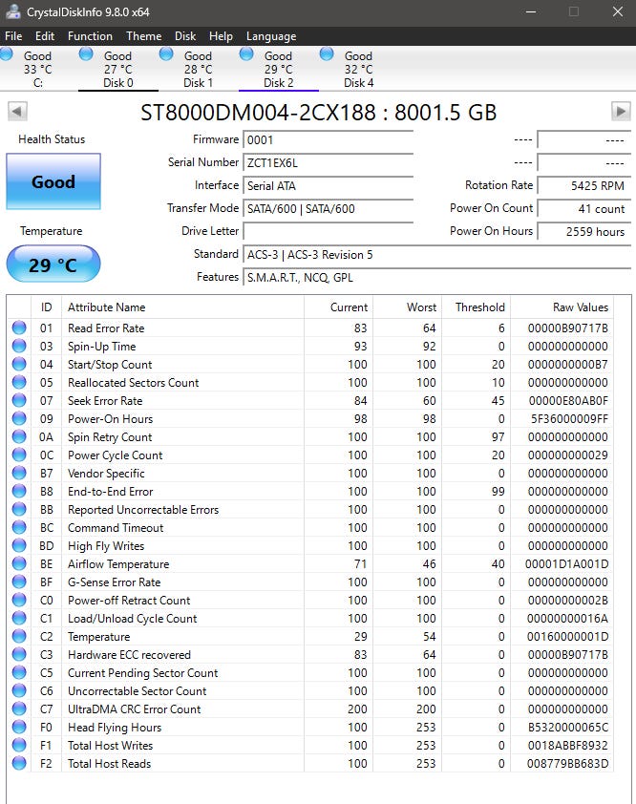Click the empty Drive Letter field

tap(329, 231)
